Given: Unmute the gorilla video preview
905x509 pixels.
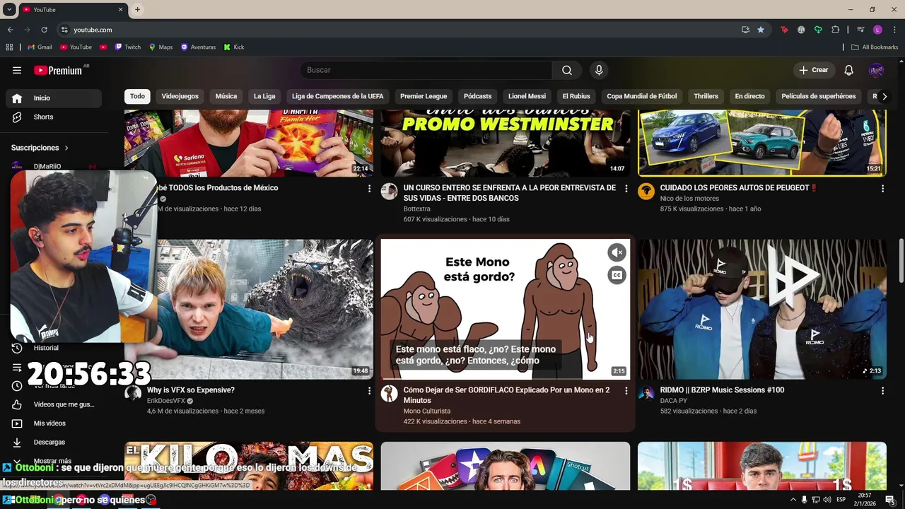Looking at the screenshot, I should [617, 252].
